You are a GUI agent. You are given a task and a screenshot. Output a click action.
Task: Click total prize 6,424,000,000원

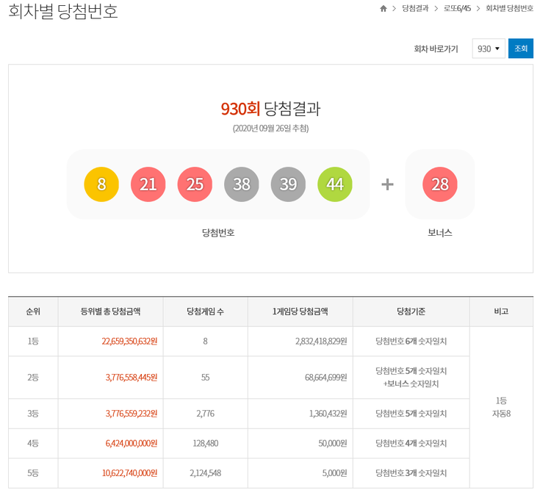pyautogui.click(x=131, y=443)
